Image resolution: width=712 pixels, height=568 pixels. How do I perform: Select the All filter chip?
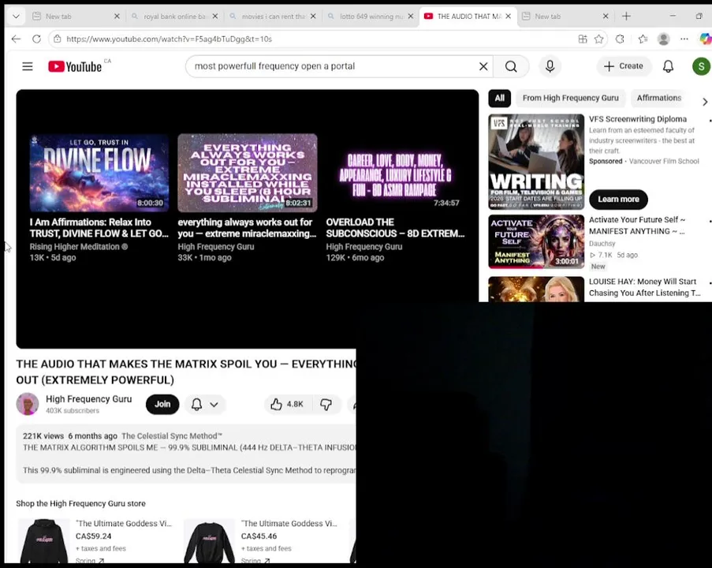tap(499, 98)
